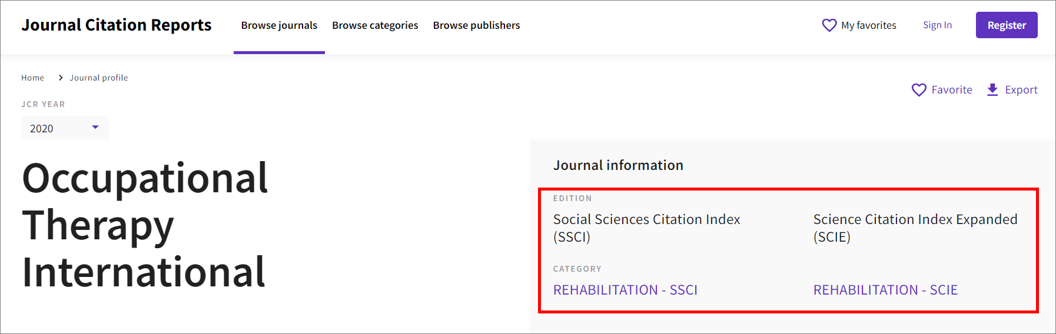
Task: Open the REHABILITATION - SCIE category link
Action: (x=885, y=290)
